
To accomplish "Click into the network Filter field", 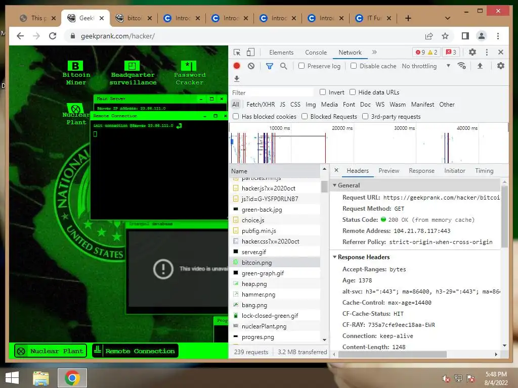I will (x=272, y=92).
